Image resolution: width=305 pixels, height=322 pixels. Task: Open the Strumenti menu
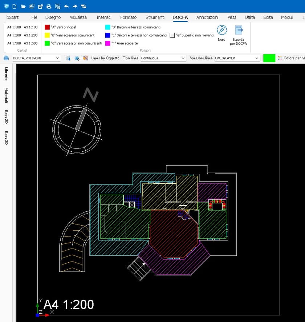(155, 17)
